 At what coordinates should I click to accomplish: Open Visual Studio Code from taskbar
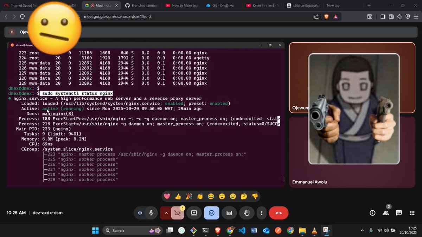tap(242, 230)
